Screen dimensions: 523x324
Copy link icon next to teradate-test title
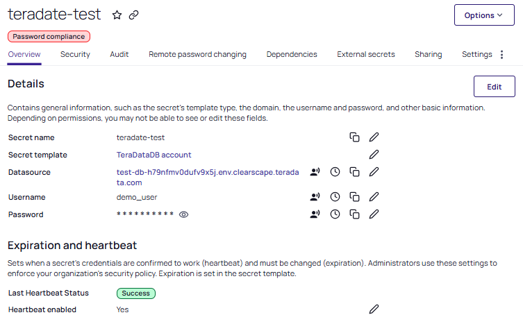[134, 15]
